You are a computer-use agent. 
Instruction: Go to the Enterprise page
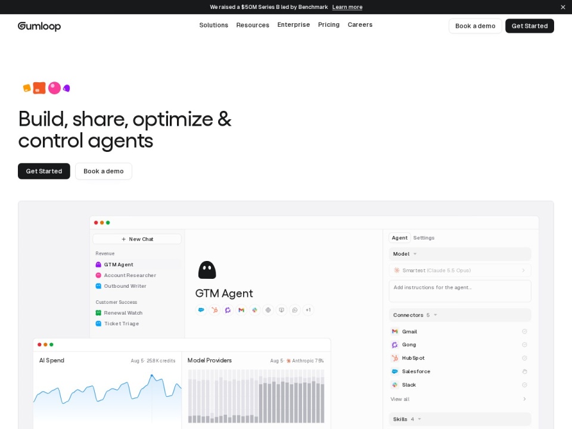294,24
